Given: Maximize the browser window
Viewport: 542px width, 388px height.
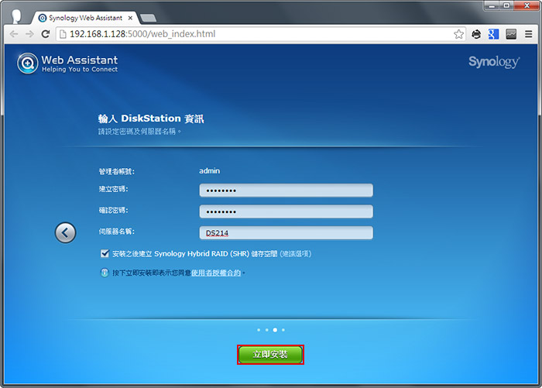Looking at the screenshot, I should pyautogui.click(x=506, y=5).
